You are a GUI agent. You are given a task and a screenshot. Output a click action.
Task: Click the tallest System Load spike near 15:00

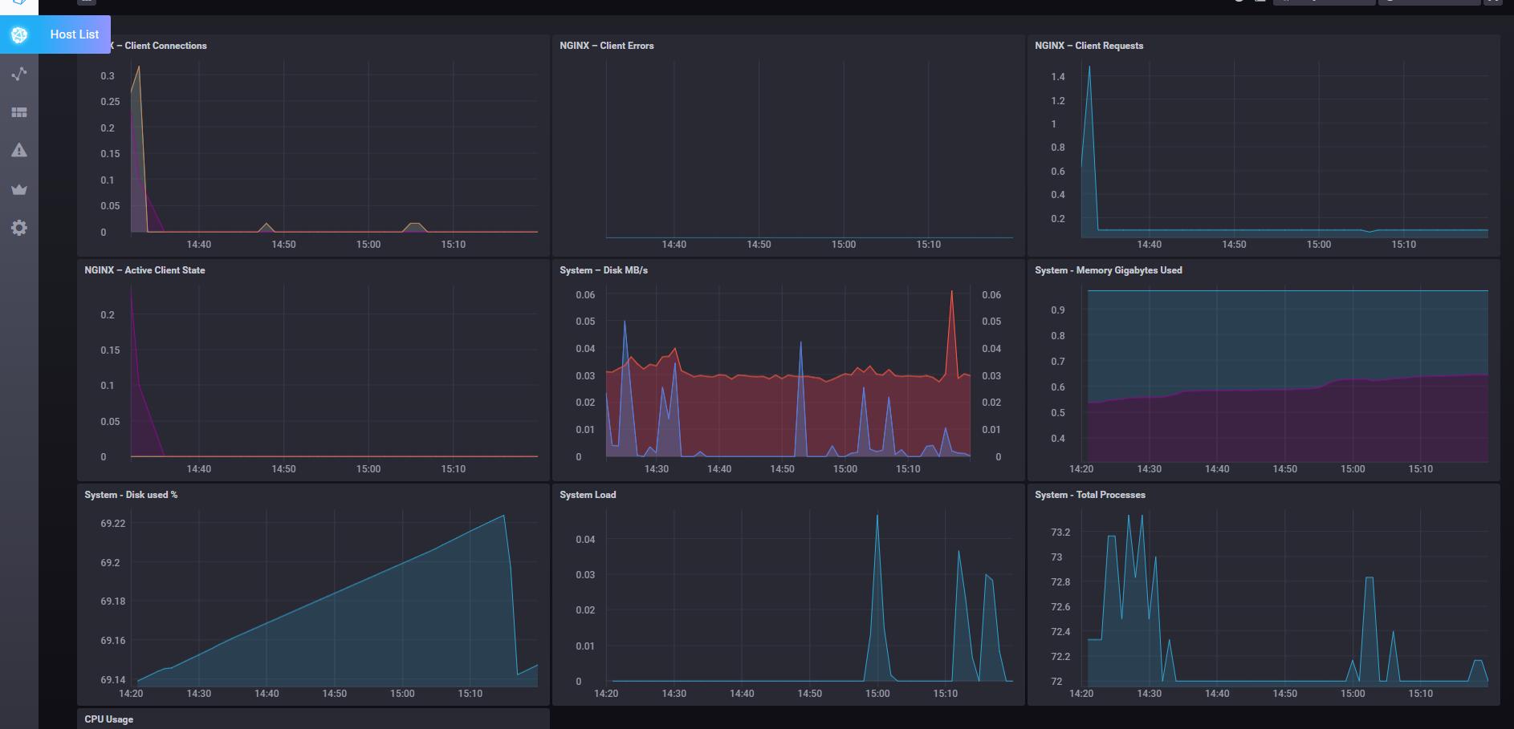pyautogui.click(x=877, y=516)
